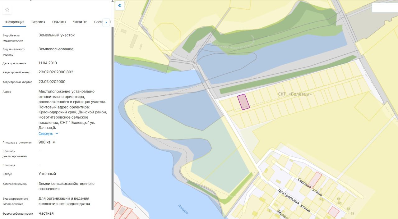398x219 pixels.
Task: Click the Землепользование value
Action: point(56,49)
